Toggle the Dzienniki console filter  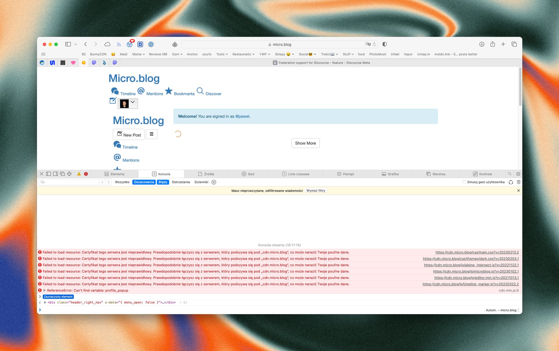(201, 182)
